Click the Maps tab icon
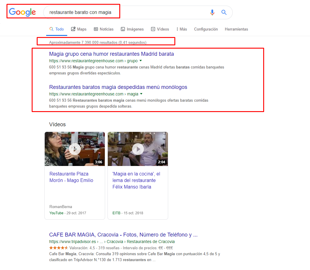Viewport: 310px width, 270px height. click(73, 29)
